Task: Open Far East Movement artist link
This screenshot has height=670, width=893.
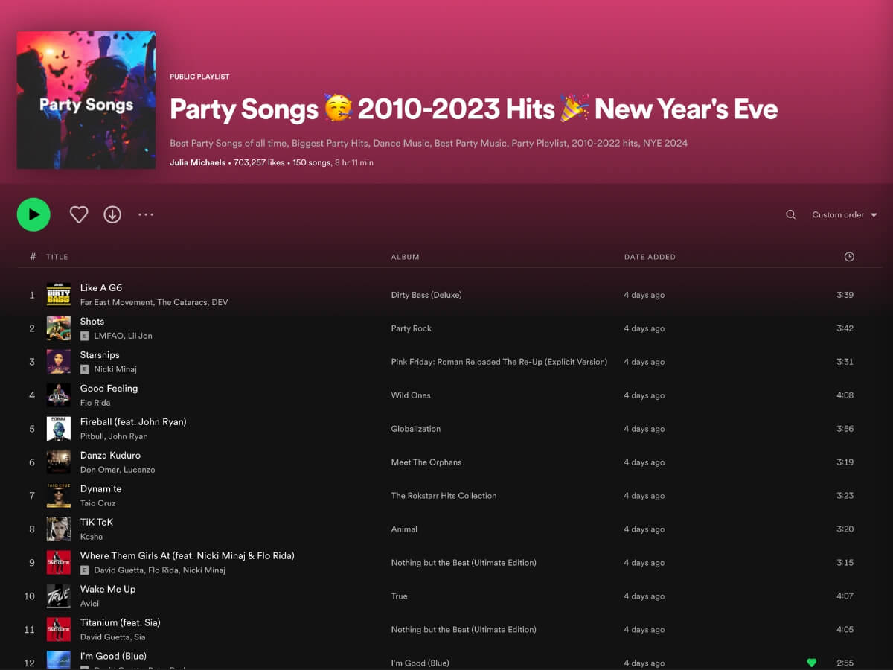Action: point(116,302)
